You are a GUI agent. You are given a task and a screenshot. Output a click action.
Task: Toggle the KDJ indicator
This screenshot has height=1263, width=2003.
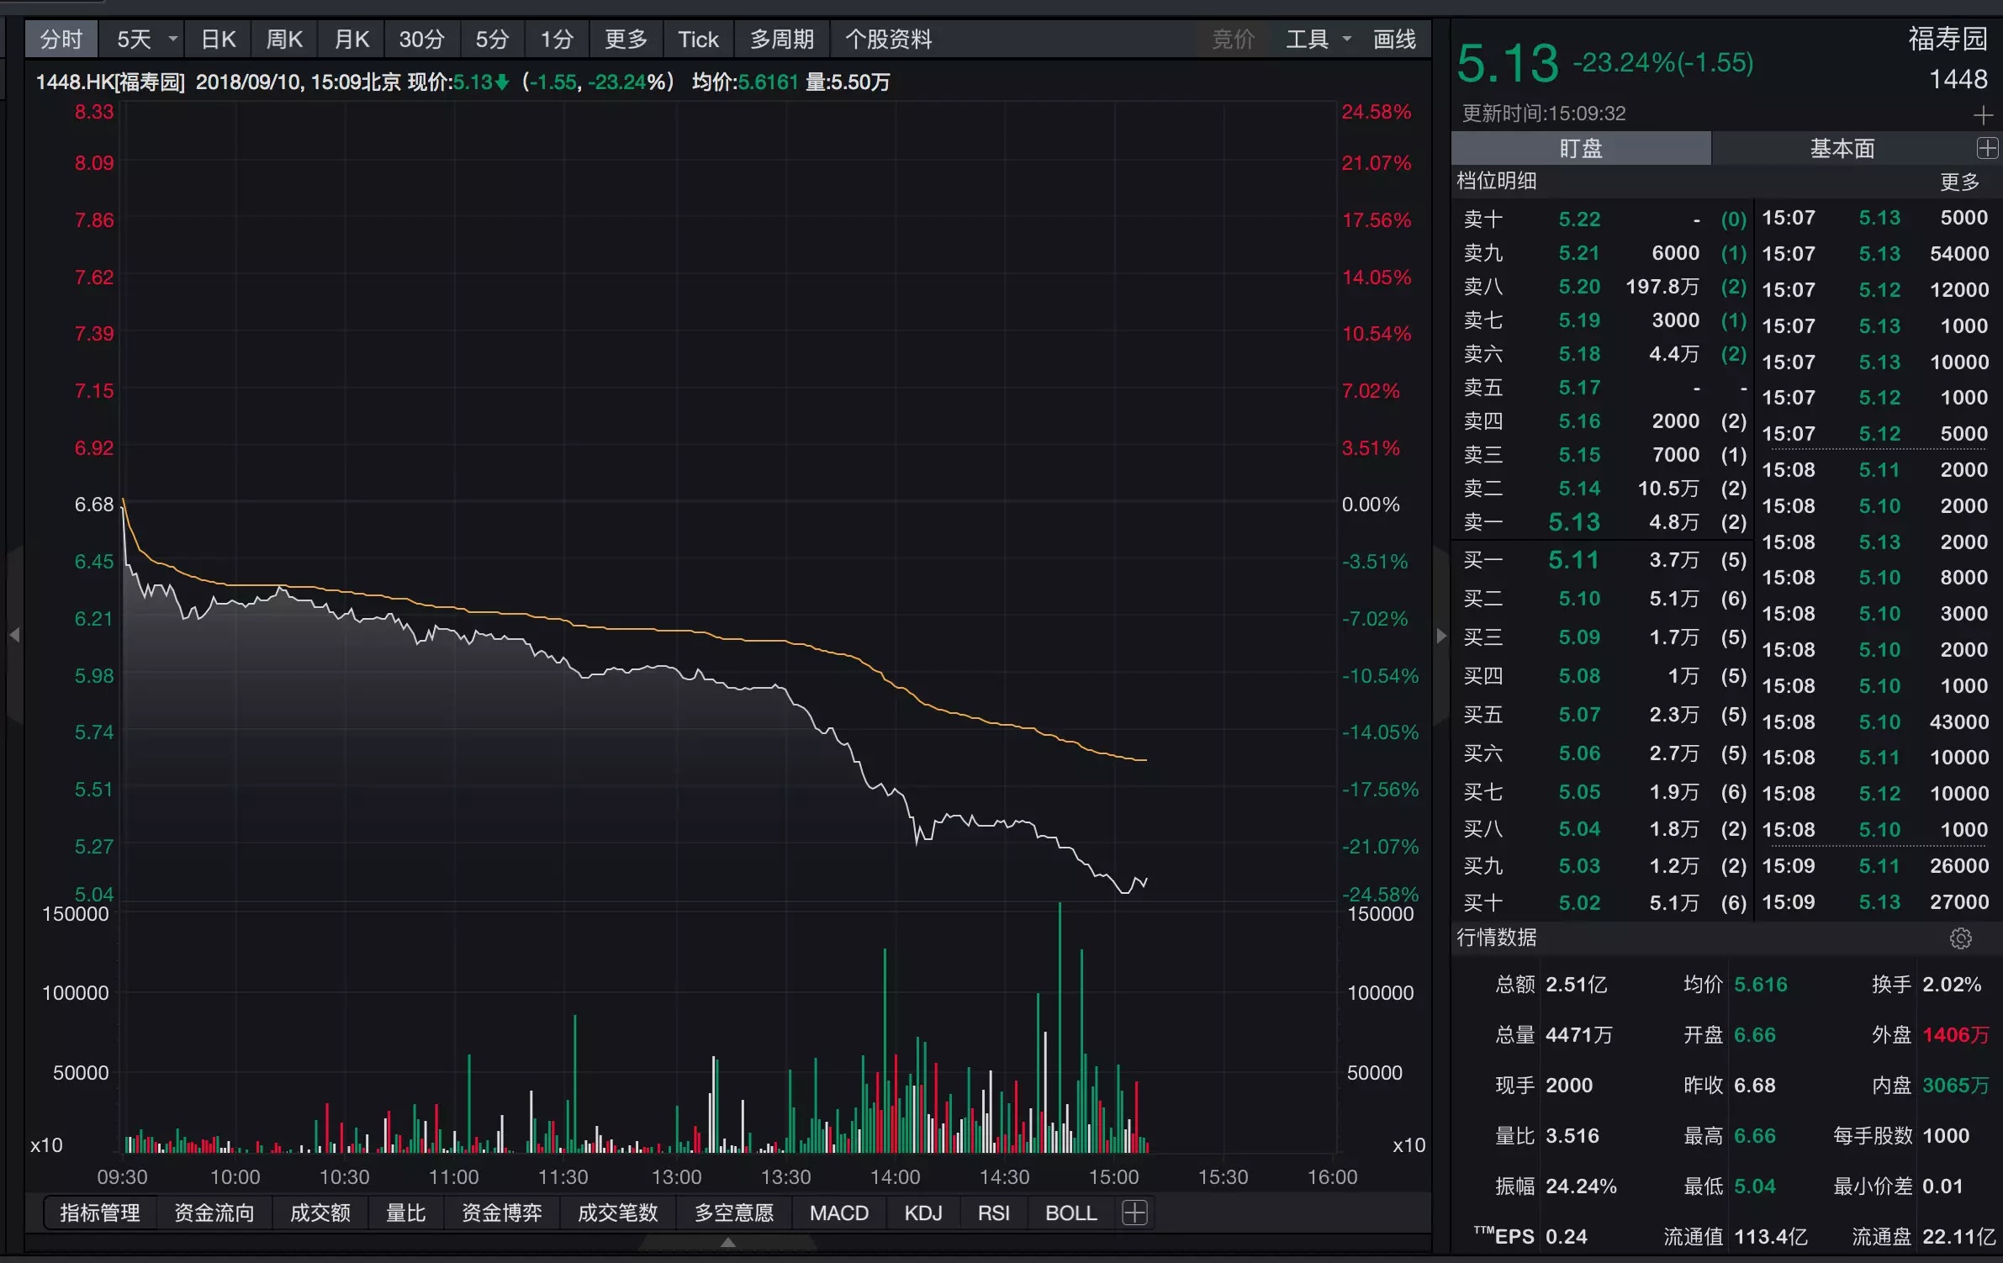coord(922,1213)
